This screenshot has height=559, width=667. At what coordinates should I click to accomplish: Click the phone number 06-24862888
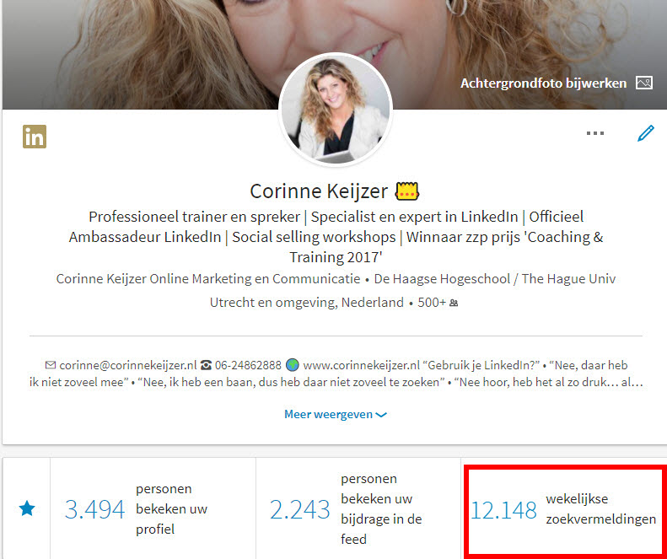(248, 365)
